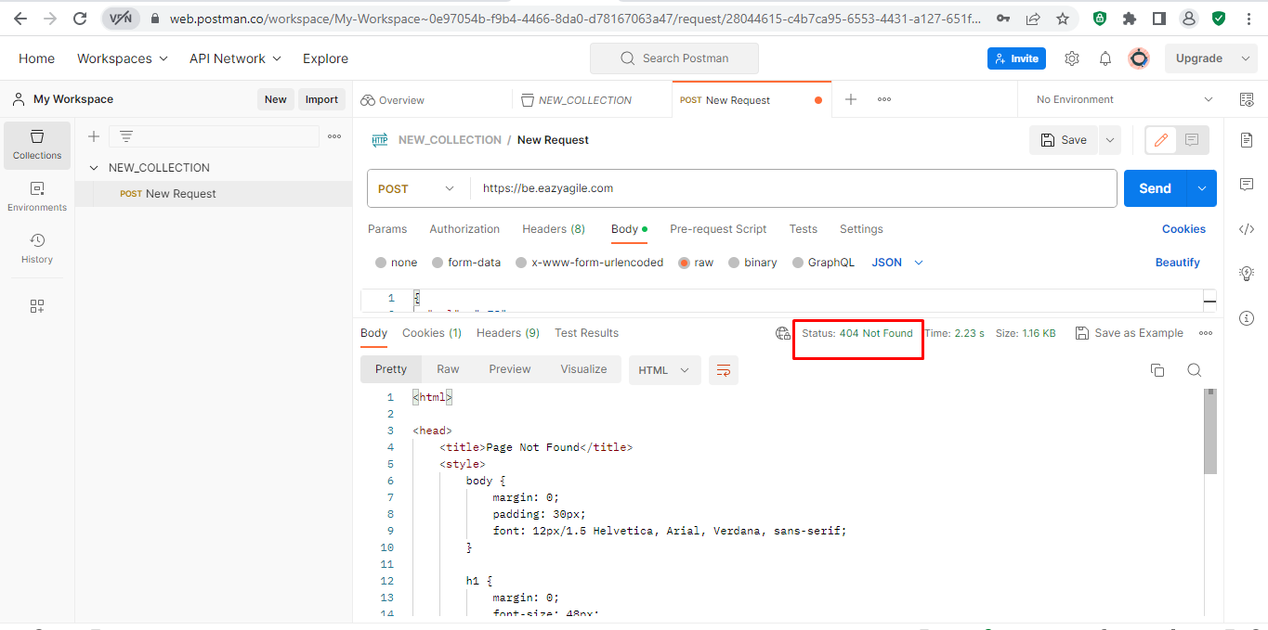Open Cookies link for request
The width and height of the screenshot is (1268, 630).
[1183, 229]
